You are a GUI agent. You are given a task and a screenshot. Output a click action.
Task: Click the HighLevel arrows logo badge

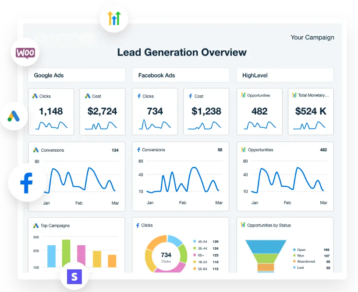[x=114, y=18]
